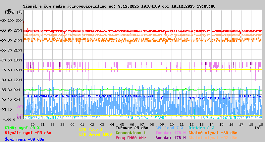Click the TxPower 25 dBm legend label

click(132, 128)
